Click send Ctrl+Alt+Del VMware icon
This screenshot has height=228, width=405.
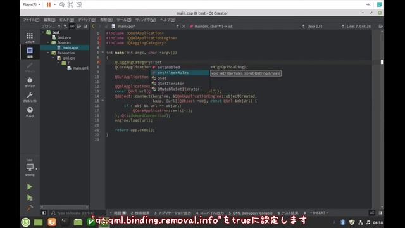click(x=62, y=4)
